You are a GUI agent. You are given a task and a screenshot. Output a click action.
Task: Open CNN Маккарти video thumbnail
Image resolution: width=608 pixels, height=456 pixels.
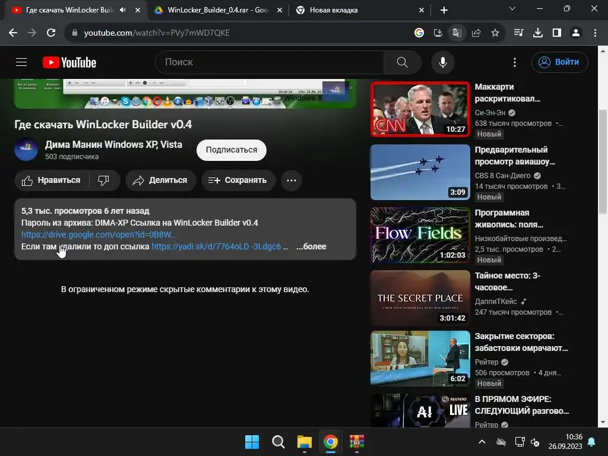(x=420, y=109)
